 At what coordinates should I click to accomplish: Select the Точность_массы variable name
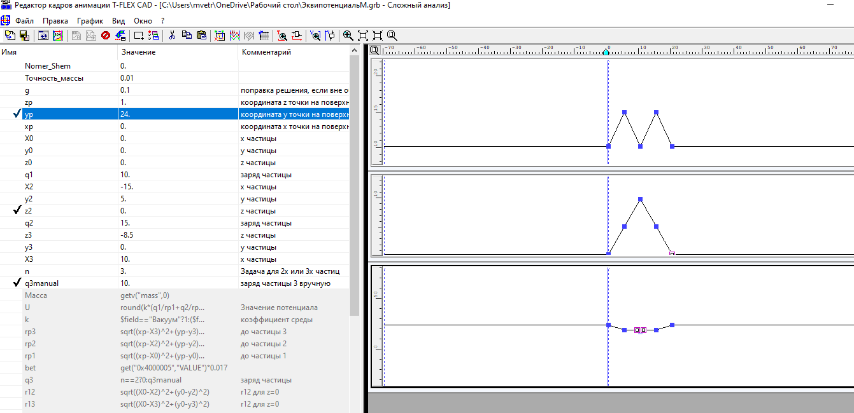pyautogui.click(x=54, y=78)
